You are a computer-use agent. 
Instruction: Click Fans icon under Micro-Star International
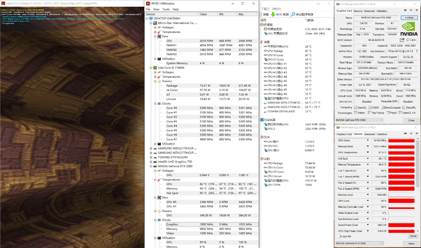tap(159, 36)
